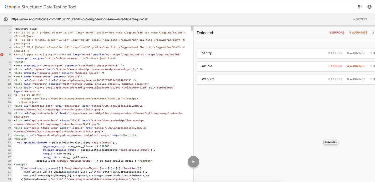Click the "var ap_naag_timeset" line

pos(68,143)
